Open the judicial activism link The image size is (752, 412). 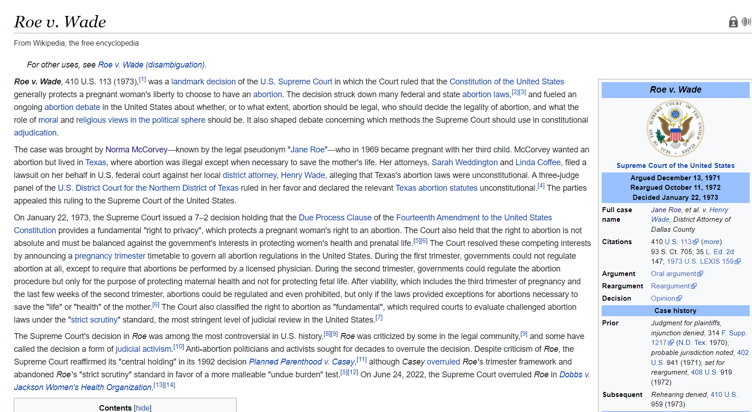pyautogui.click(x=143, y=349)
